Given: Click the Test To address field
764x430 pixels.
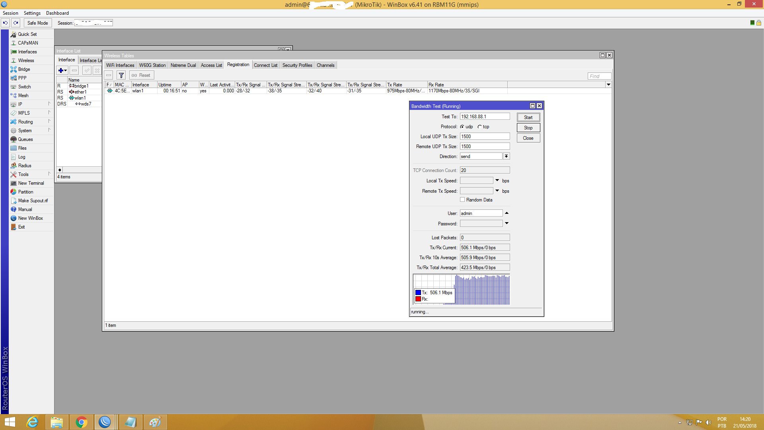Looking at the screenshot, I should pyautogui.click(x=484, y=116).
